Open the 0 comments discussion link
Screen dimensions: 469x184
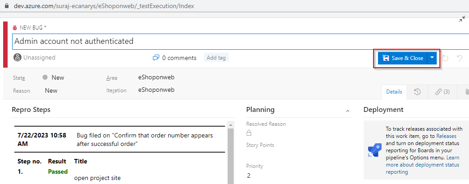tap(175, 58)
